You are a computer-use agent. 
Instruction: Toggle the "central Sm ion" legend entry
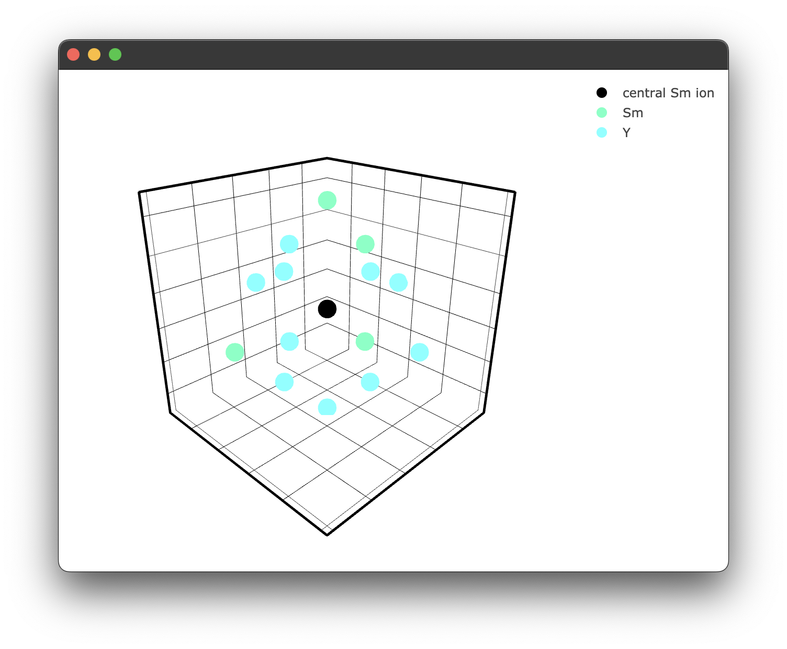tap(655, 93)
